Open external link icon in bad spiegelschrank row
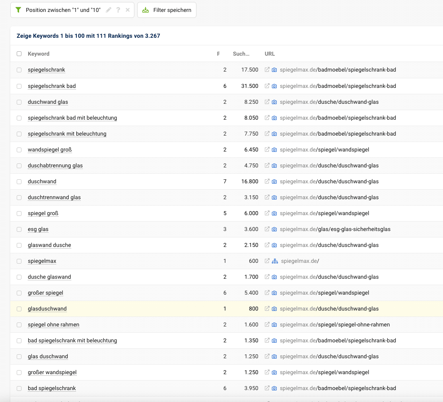The width and height of the screenshot is (443, 402). (x=267, y=388)
